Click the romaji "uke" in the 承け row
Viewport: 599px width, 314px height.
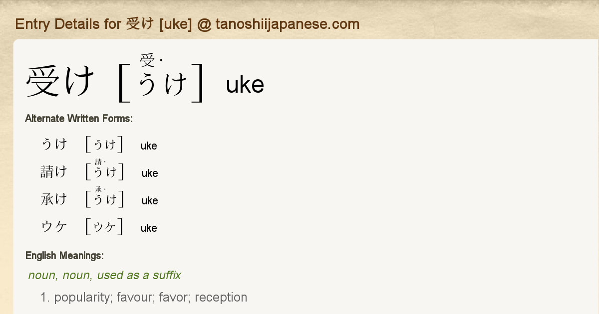[x=150, y=201]
